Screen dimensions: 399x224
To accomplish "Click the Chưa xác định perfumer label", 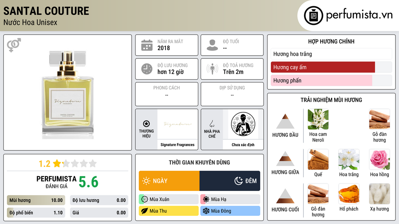I will pos(243,145).
